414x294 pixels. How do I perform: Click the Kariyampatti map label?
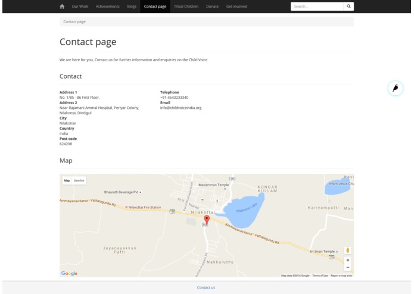pyautogui.click(x=323, y=208)
